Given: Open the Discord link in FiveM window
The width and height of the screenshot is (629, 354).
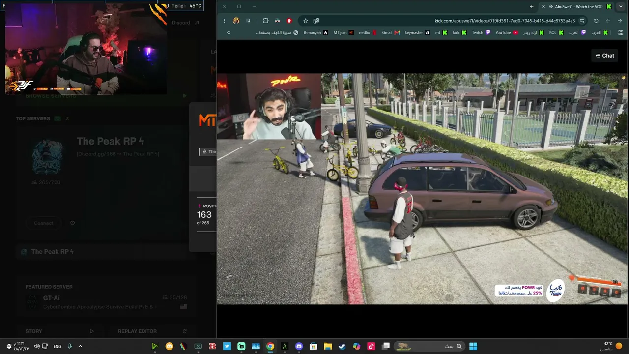Looking at the screenshot, I should coord(185,23).
